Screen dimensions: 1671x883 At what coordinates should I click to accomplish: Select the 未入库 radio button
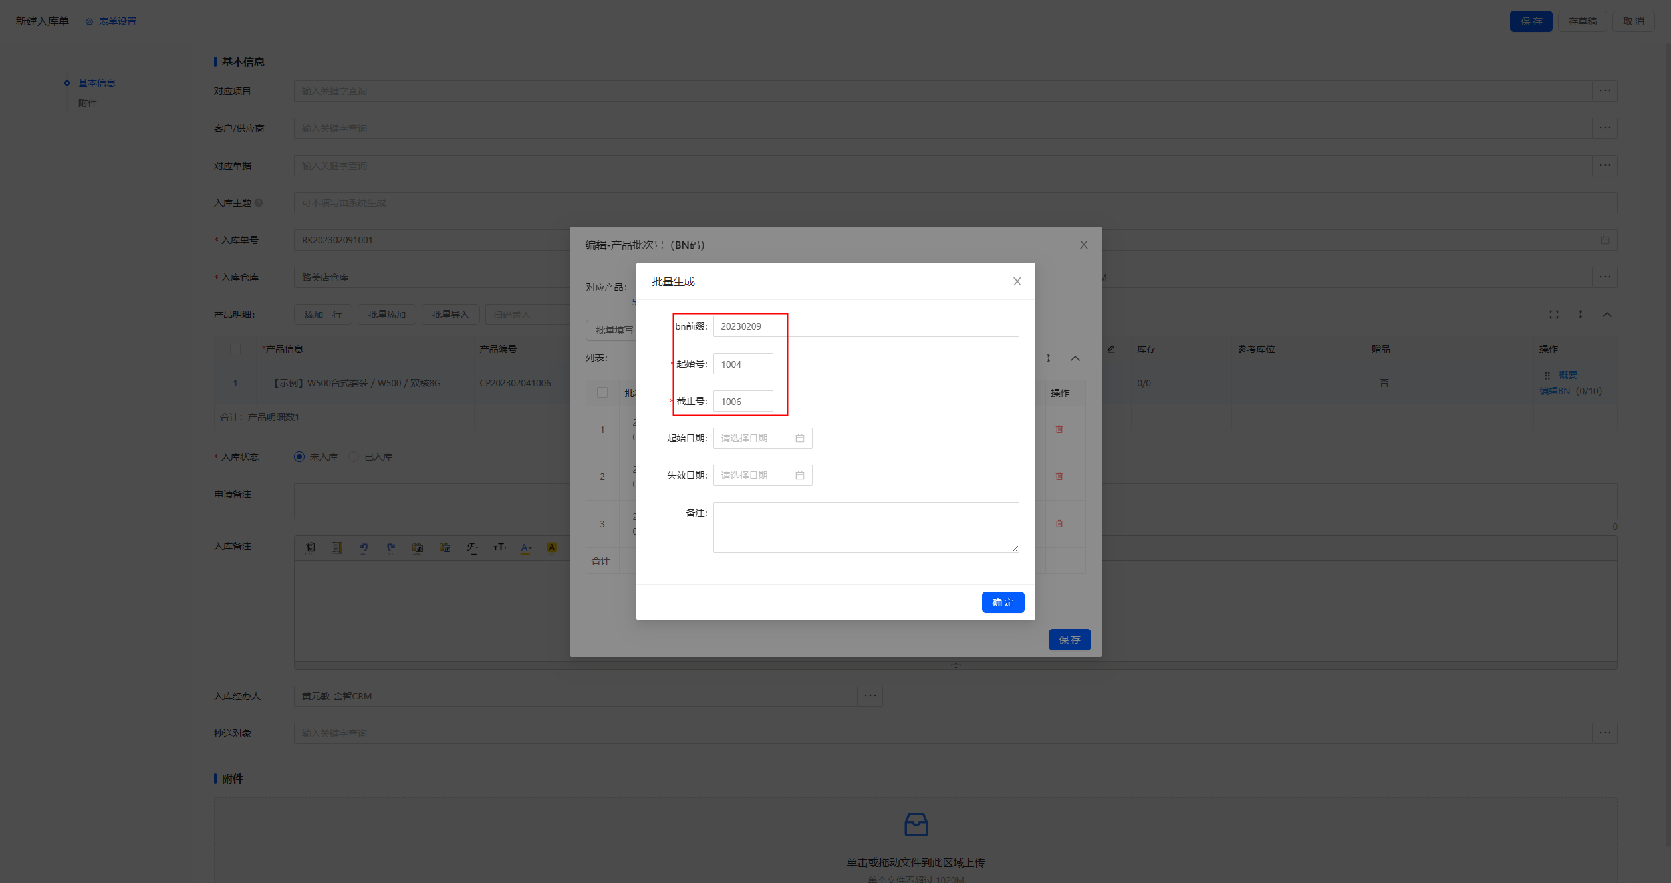coord(299,457)
